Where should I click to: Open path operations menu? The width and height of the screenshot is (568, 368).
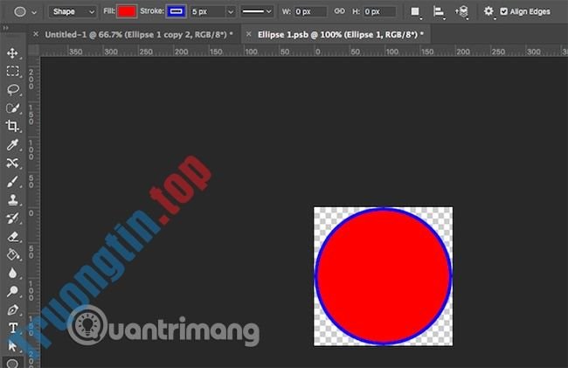click(x=415, y=12)
